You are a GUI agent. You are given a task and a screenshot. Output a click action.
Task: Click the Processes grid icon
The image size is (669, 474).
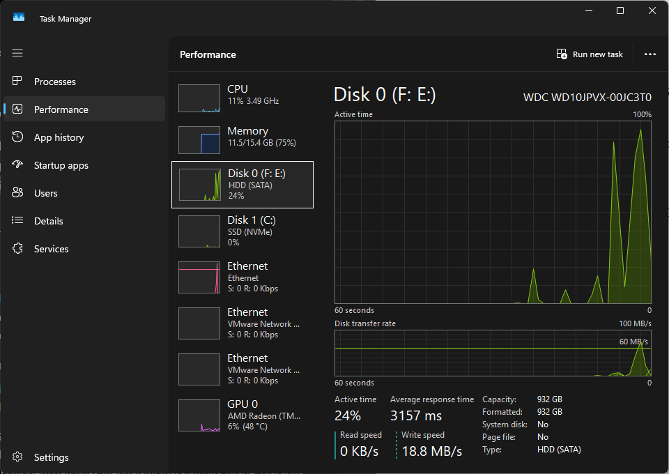(x=17, y=81)
